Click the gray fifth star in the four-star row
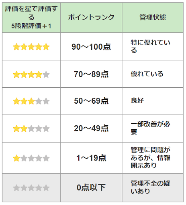Image resolution: width=186 pixels, height=205 pixels. [46, 74]
